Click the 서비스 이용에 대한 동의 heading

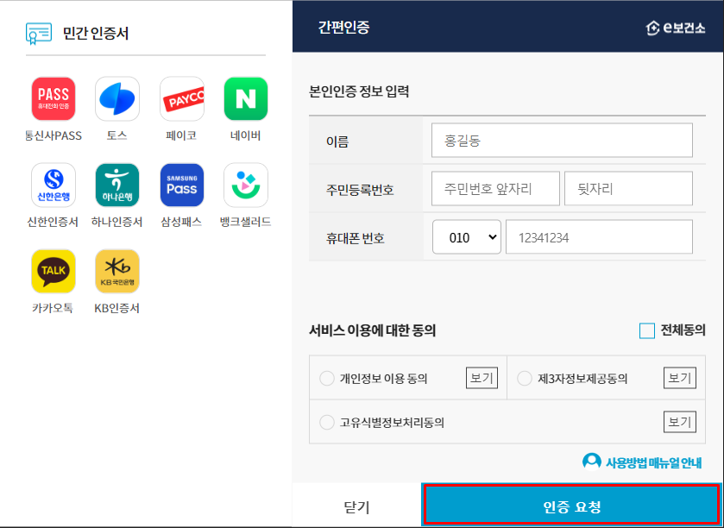(372, 330)
